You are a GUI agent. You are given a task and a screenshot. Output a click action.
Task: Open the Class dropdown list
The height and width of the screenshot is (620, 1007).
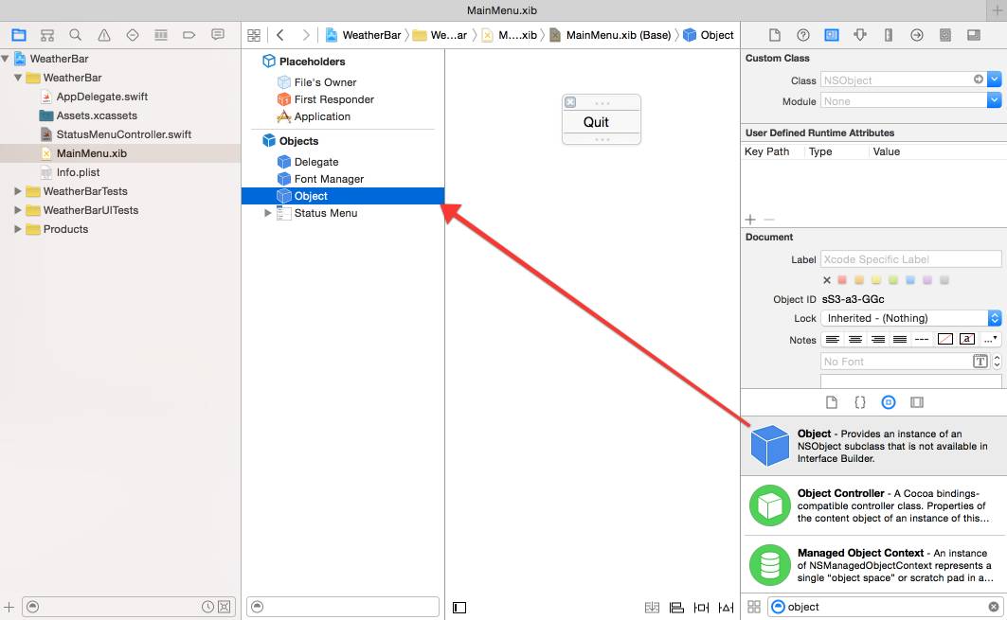coord(994,80)
